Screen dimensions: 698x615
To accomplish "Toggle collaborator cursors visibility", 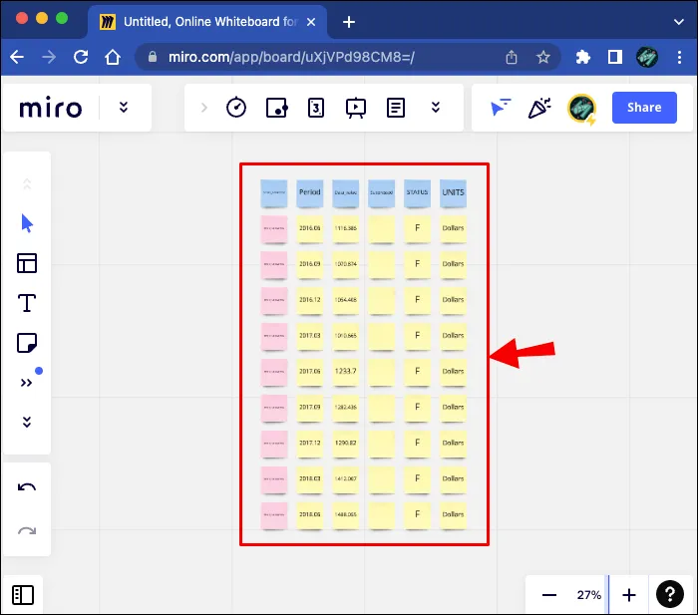I will click(501, 108).
